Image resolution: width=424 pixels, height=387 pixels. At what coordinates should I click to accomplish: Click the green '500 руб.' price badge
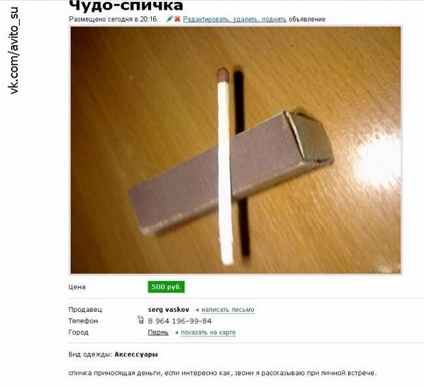point(166,287)
